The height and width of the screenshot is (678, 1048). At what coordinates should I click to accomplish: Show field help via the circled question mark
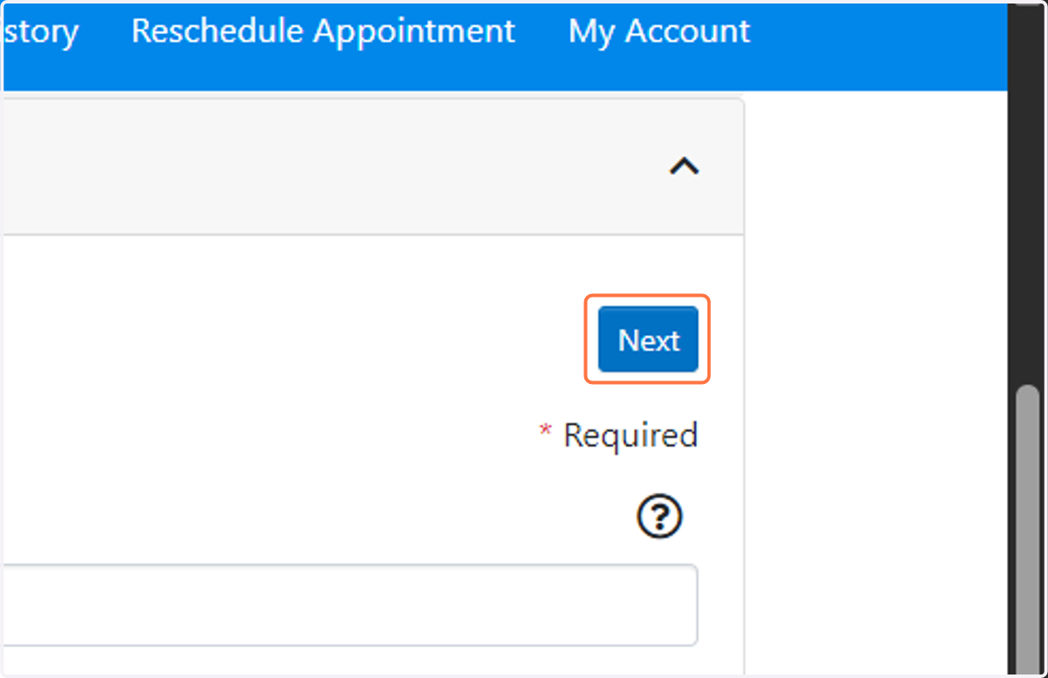pos(659,518)
